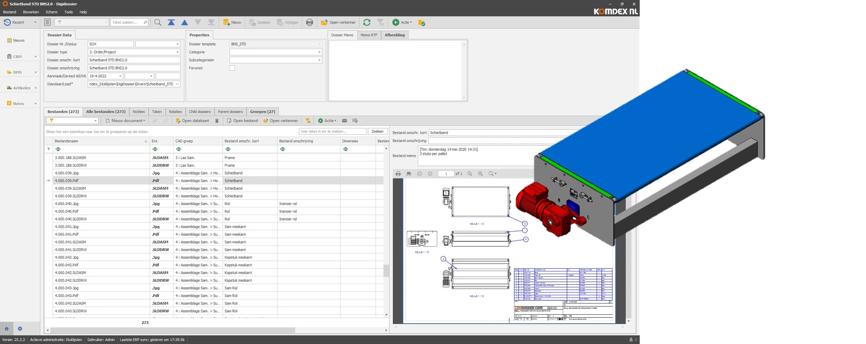
Task: Click the Zoeken button
Action: (x=378, y=131)
